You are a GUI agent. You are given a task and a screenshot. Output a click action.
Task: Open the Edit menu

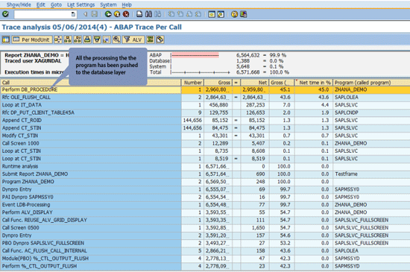point(41,4)
